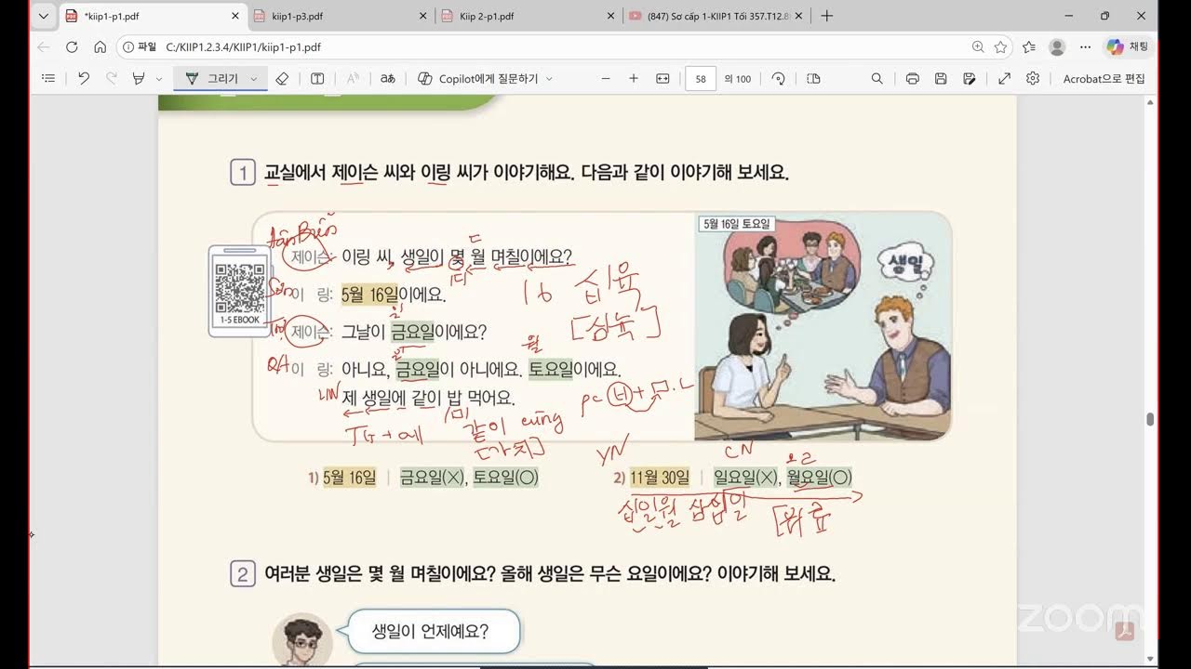This screenshot has width=1191, height=669.
Task: Click the highlighted '11월 30일' text
Action: coord(660,478)
